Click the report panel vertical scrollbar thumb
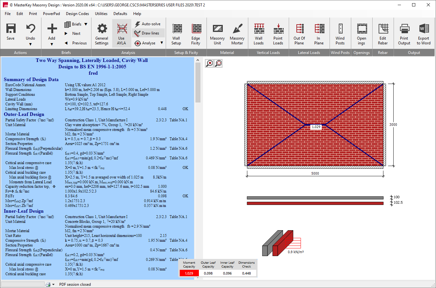436x288 pixels. coord(198,82)
